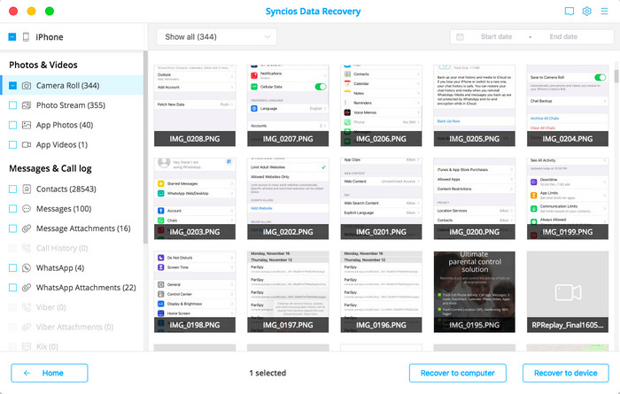Select thumbnail IMG_0198.PNG

point(195,291)
